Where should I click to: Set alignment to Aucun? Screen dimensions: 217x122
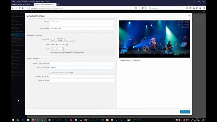72,40
